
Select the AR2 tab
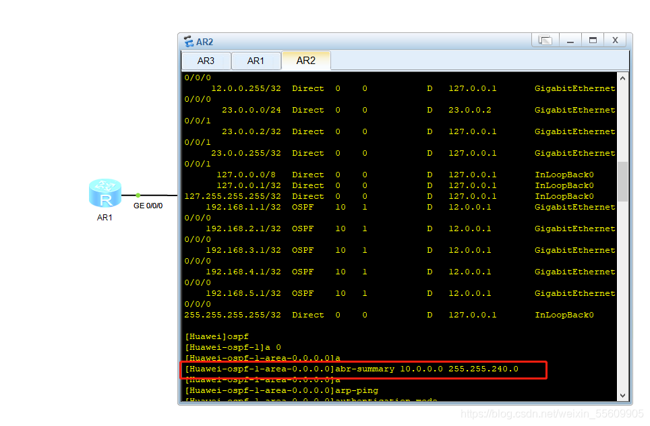[306, 61]
